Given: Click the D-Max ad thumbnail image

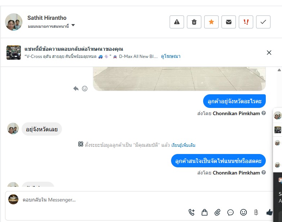Looking at the screenshot, I should [14, 53].
